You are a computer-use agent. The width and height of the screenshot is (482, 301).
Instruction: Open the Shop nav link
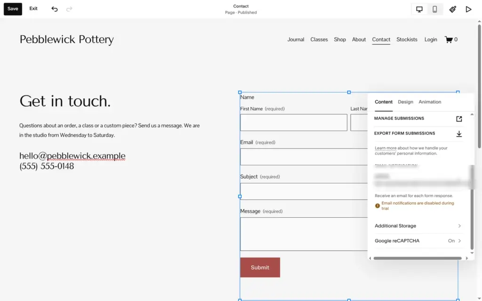(x=340, y=40)
